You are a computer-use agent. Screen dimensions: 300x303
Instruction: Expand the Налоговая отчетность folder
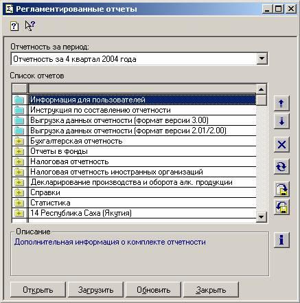click(19, 161)
